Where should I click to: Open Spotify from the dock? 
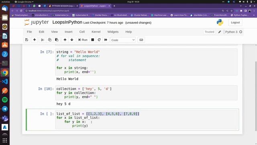pos(5,100)
